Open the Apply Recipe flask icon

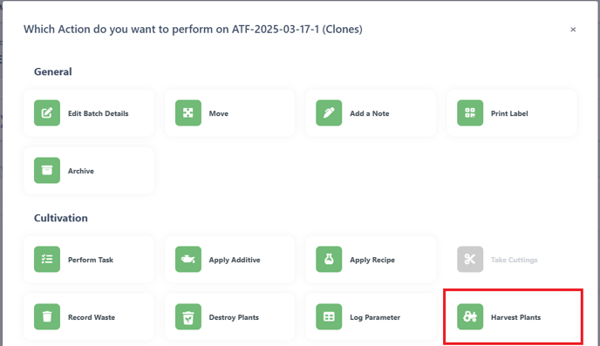tap(329, 259)
